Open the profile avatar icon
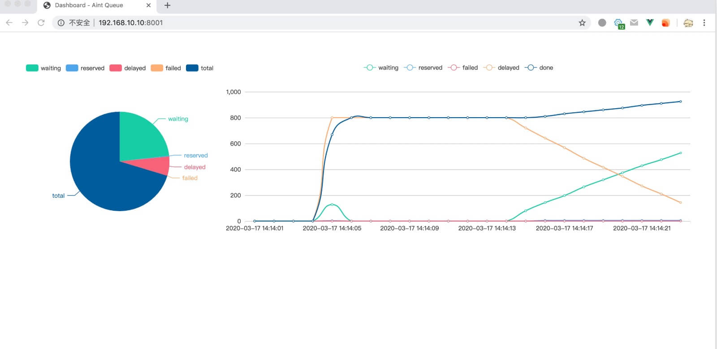Screen dimensions: 717x349 click(688, 23)
